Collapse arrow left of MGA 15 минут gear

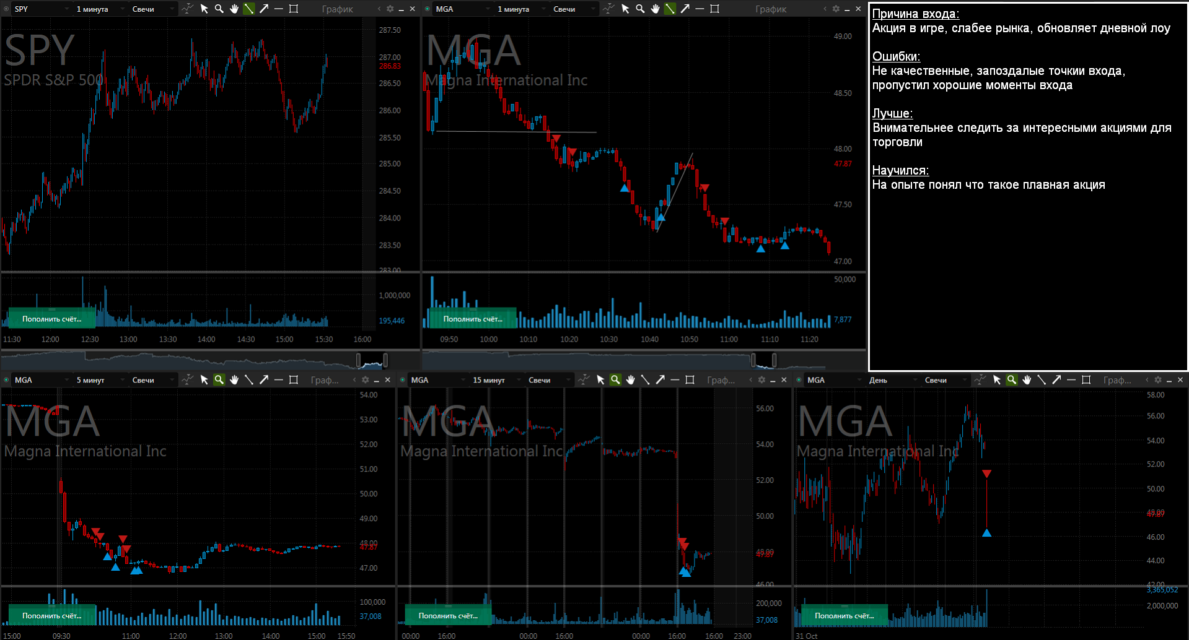coord(751,379)
